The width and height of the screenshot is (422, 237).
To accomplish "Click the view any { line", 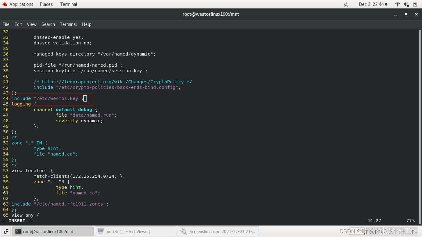I will coord(25,215).
